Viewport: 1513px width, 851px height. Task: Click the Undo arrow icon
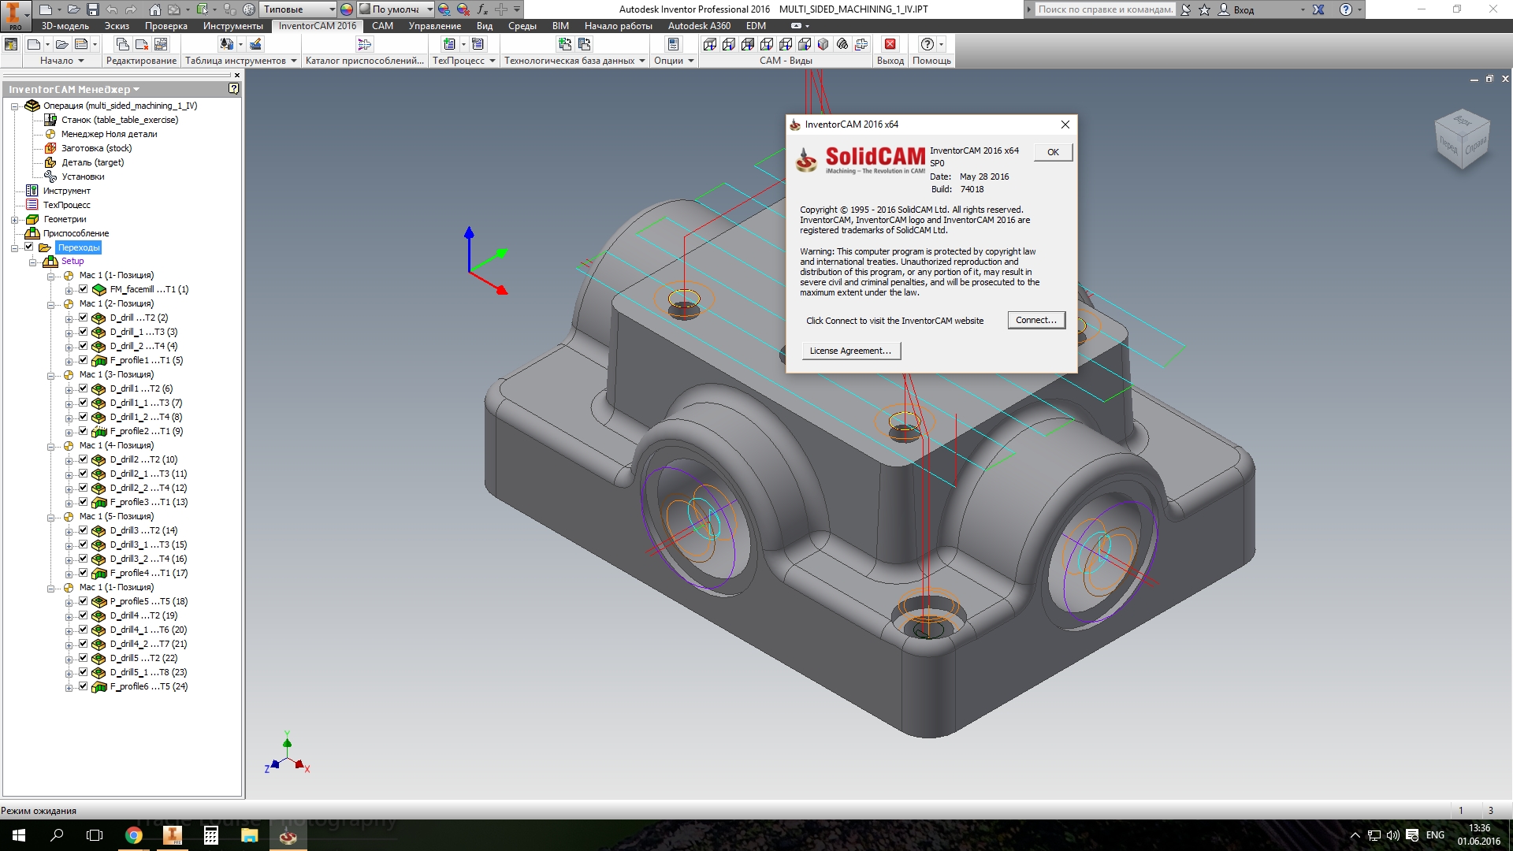[x=112, y=9]
